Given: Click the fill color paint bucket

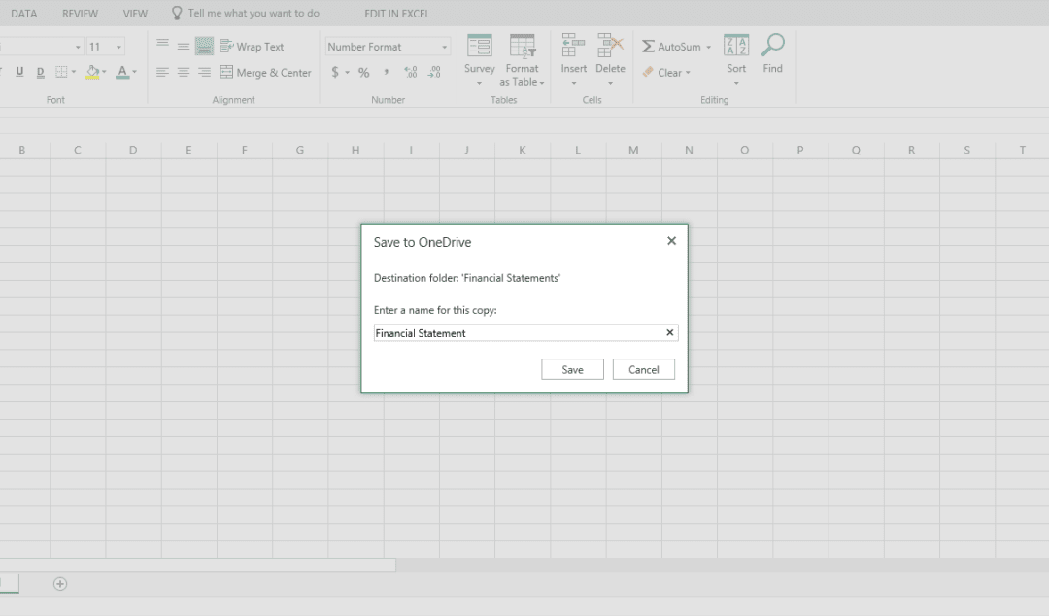Looking at the screenshot, I should click(x=92, y=73).
